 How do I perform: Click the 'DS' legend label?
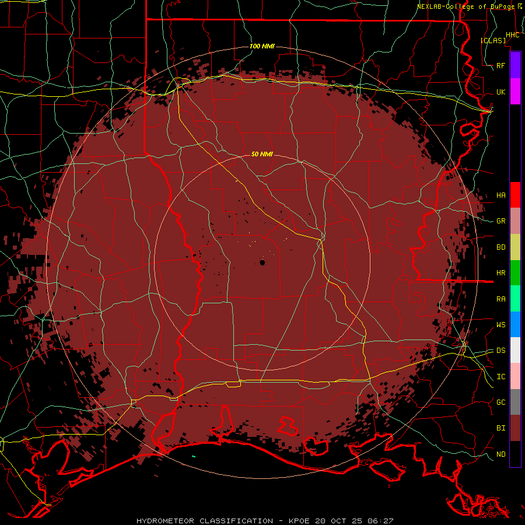(x=501, y=351)
